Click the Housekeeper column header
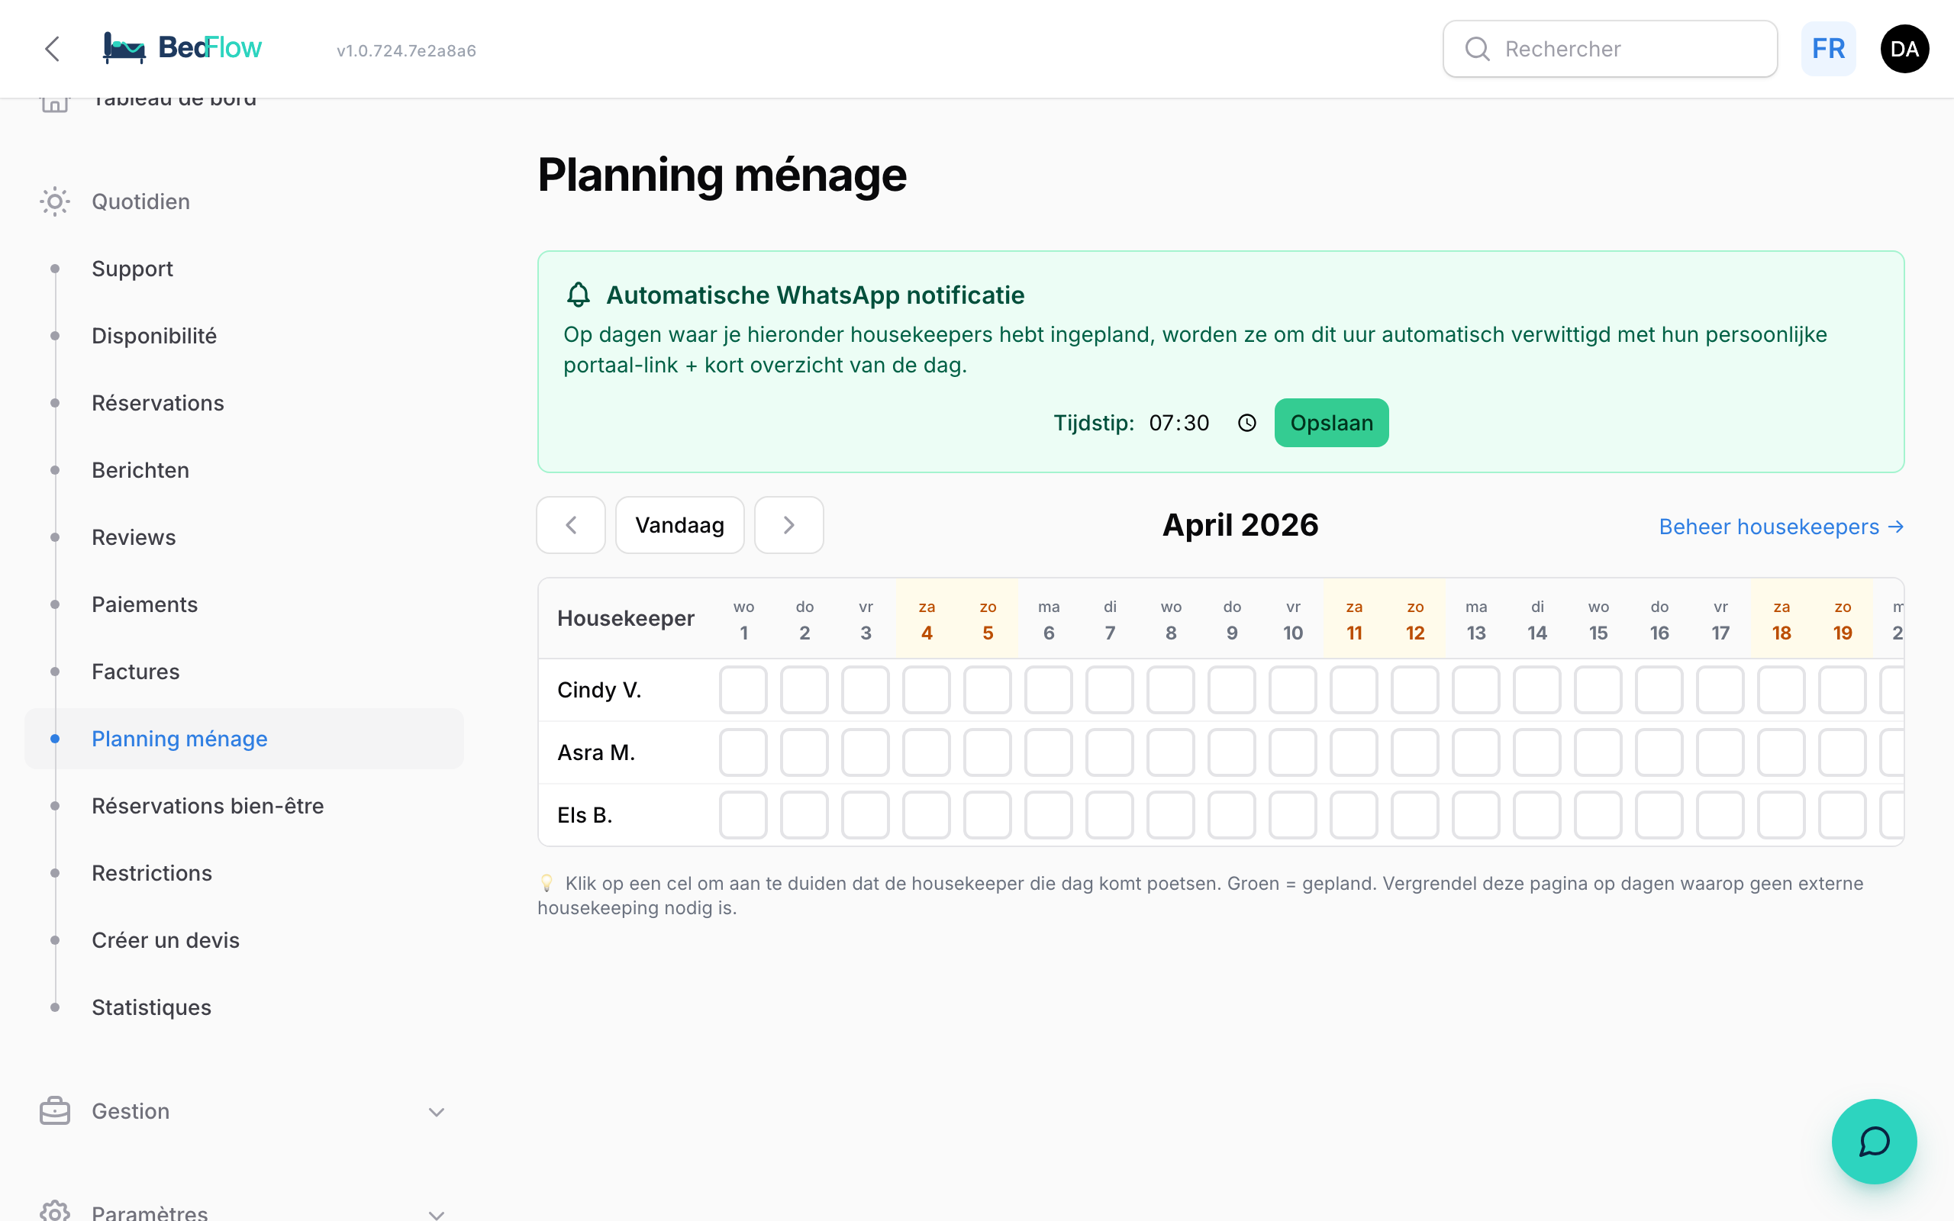The height and width of the screenshot is (1221, 1954). point(626,619)
